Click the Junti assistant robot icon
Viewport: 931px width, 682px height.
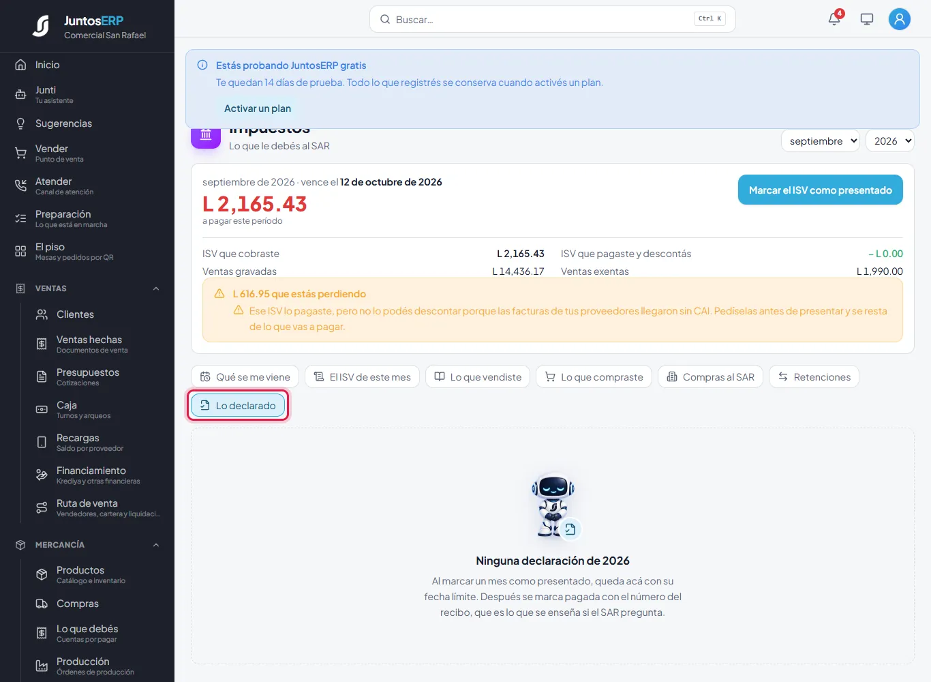point(20,95)
